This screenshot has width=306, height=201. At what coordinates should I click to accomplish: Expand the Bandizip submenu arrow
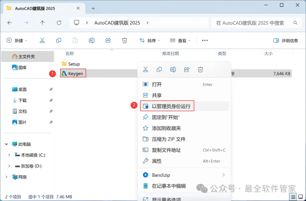pyautogui.click(x=224, y=175)
